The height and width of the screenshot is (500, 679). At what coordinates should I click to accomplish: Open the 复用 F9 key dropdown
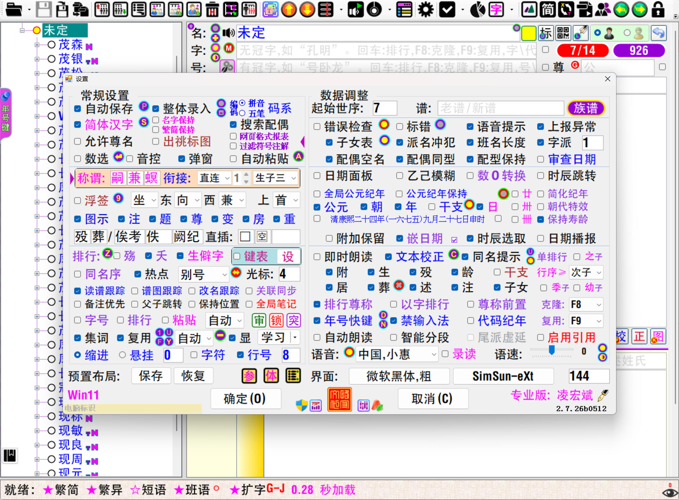coord(586,321)
